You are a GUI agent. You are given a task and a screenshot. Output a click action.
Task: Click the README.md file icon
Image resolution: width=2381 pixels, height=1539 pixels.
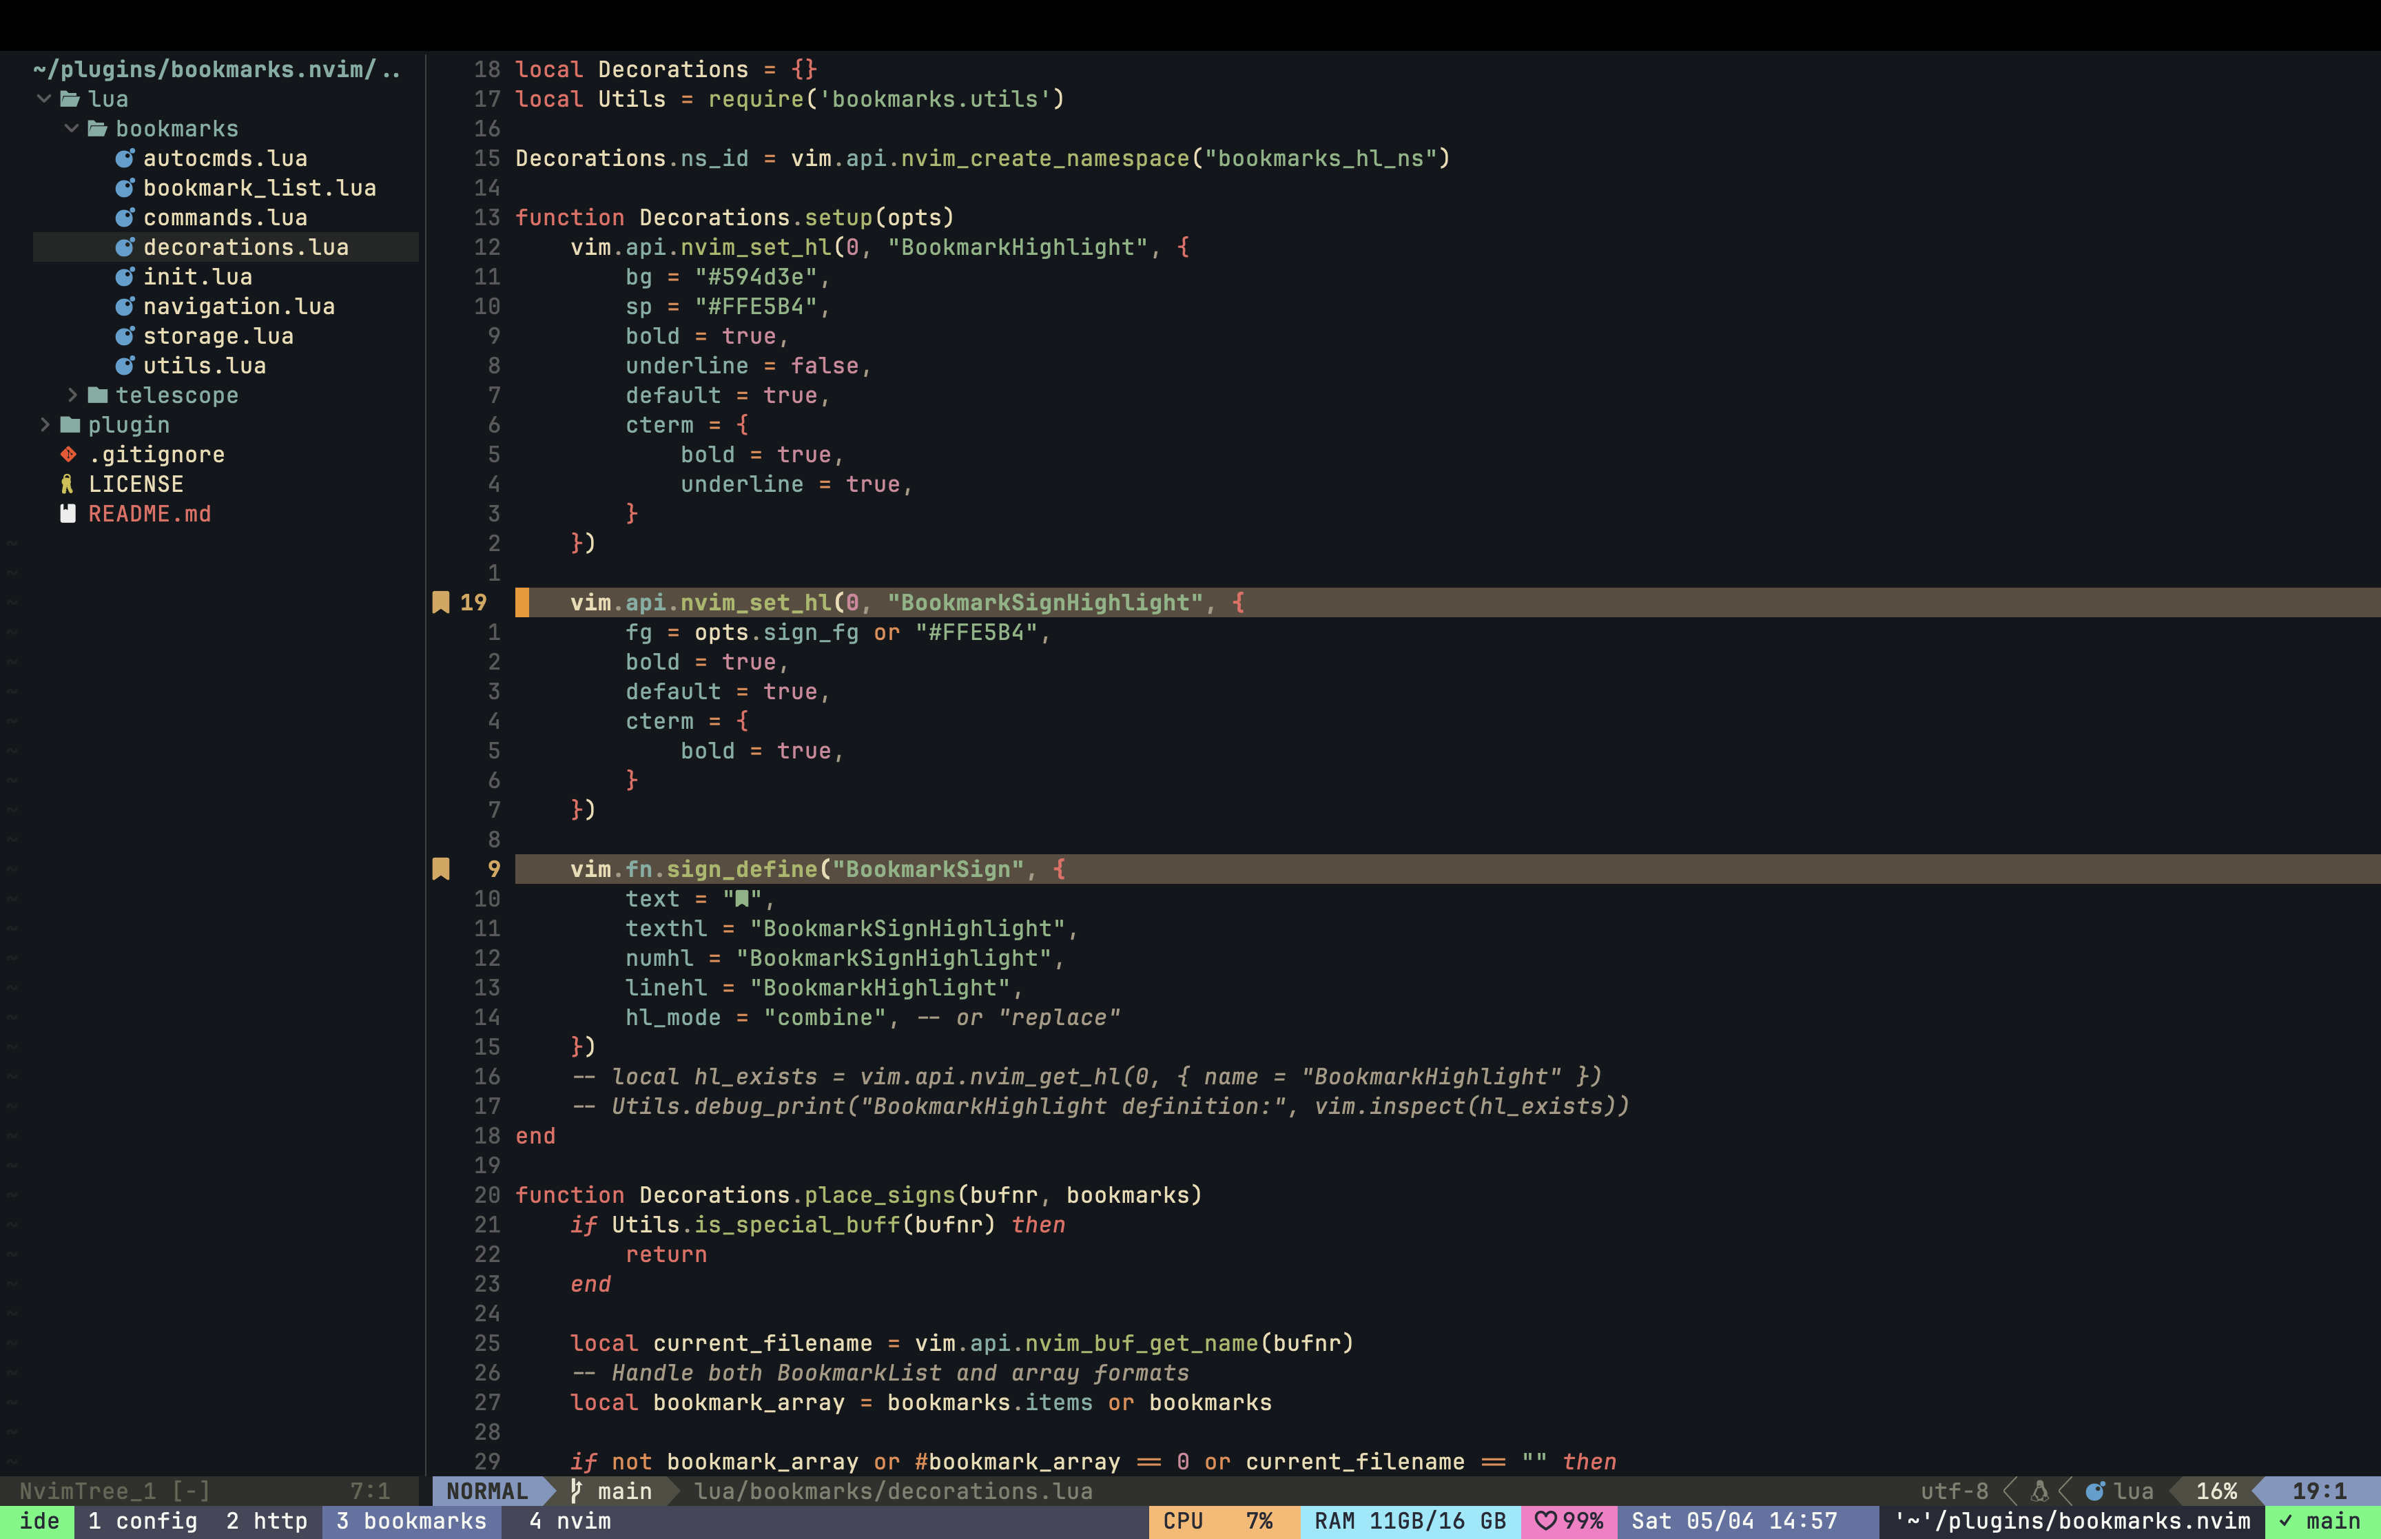point(68,514)
